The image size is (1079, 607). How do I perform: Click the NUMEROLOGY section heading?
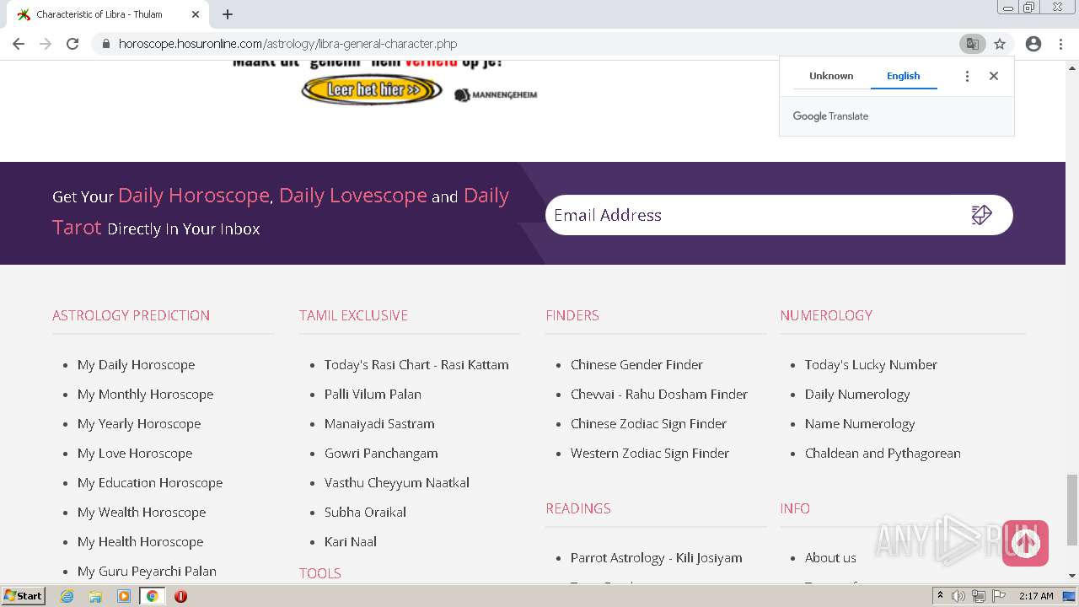826,315
